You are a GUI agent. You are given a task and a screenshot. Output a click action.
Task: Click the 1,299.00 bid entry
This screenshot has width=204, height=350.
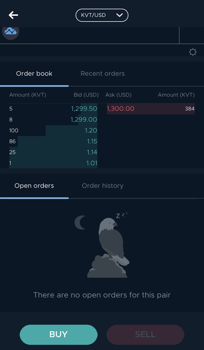[x=53, y=119]
